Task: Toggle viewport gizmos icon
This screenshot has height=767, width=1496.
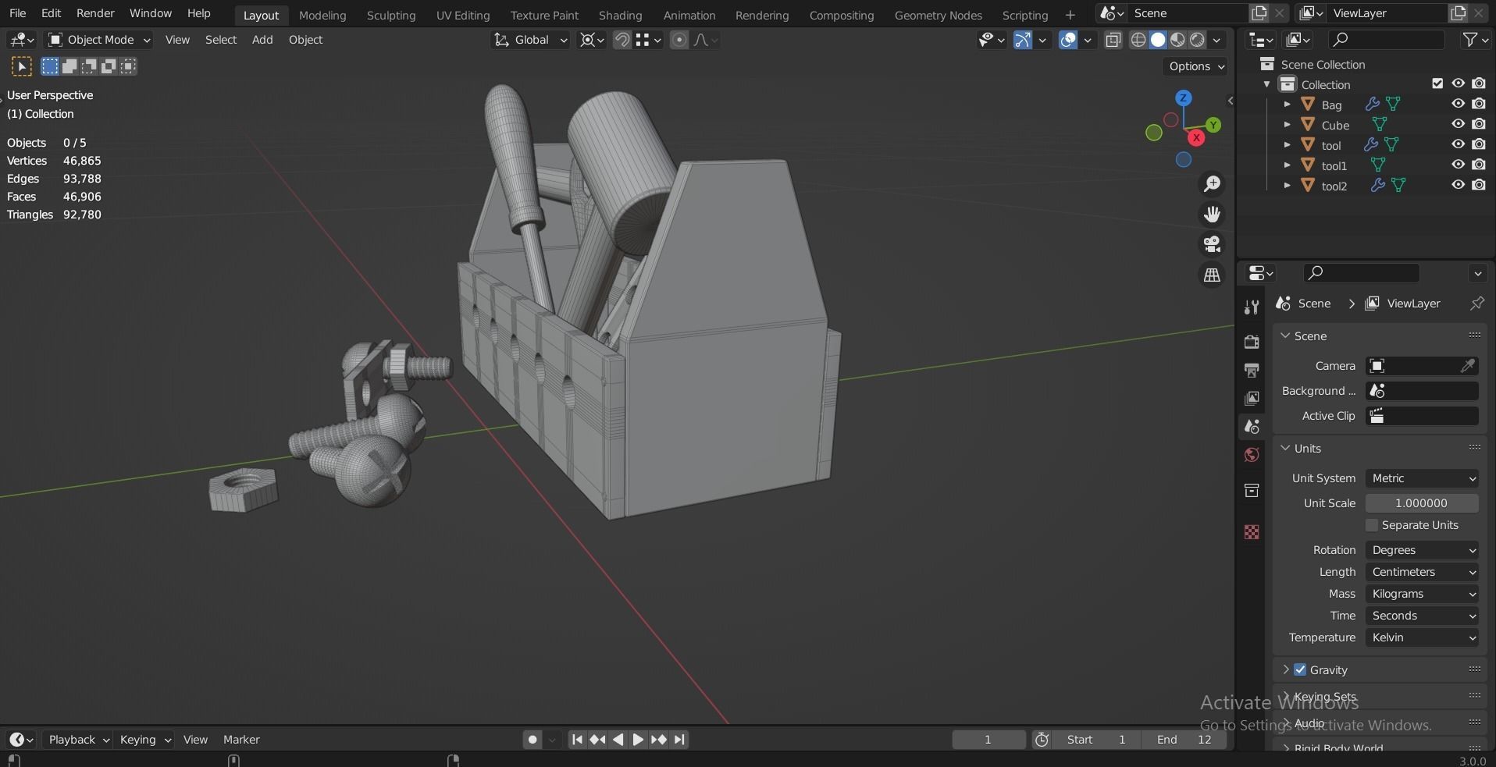Action: [x=1022, y=40]
